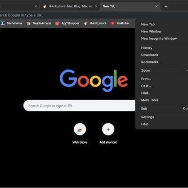The height and width of the screenshot is (188, 188).
Task: Close the MacRumors Mac Blog tab
Action: pos(96,6)
